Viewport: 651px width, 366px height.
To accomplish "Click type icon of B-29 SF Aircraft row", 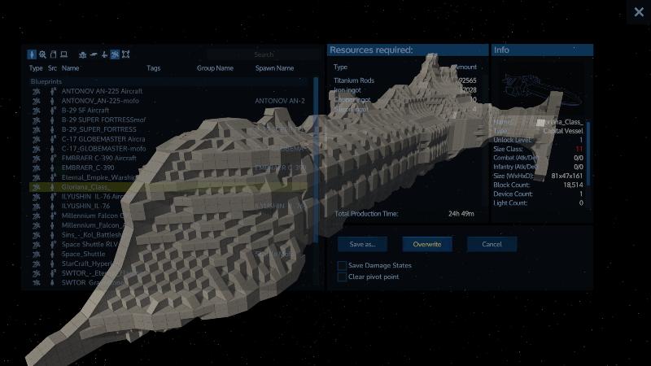I will [36, 111].
